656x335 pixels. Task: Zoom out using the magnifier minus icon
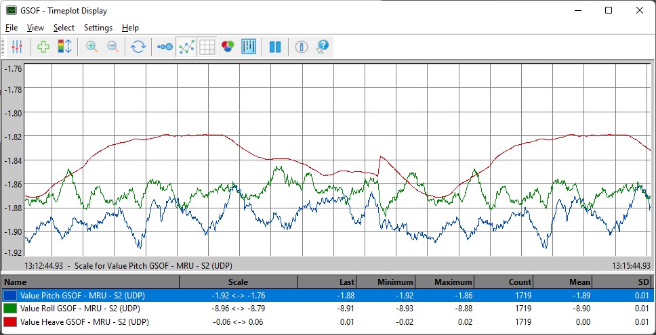click(112, 47)
